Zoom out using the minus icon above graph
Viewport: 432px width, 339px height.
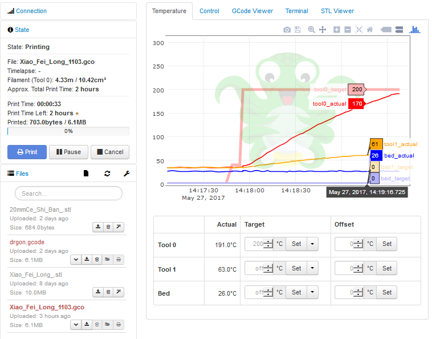(348, 30)
